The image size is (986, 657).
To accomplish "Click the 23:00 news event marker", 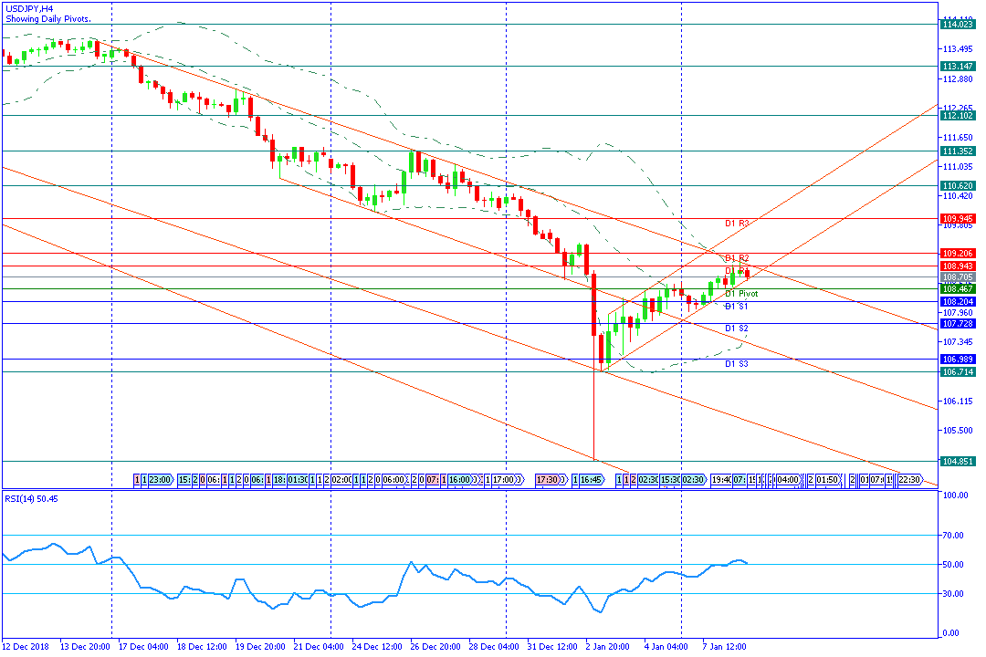I will [161, 480].
